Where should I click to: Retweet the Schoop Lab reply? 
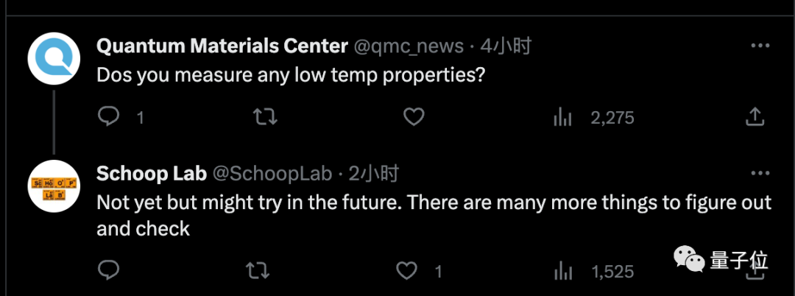[x=257, y=270]
